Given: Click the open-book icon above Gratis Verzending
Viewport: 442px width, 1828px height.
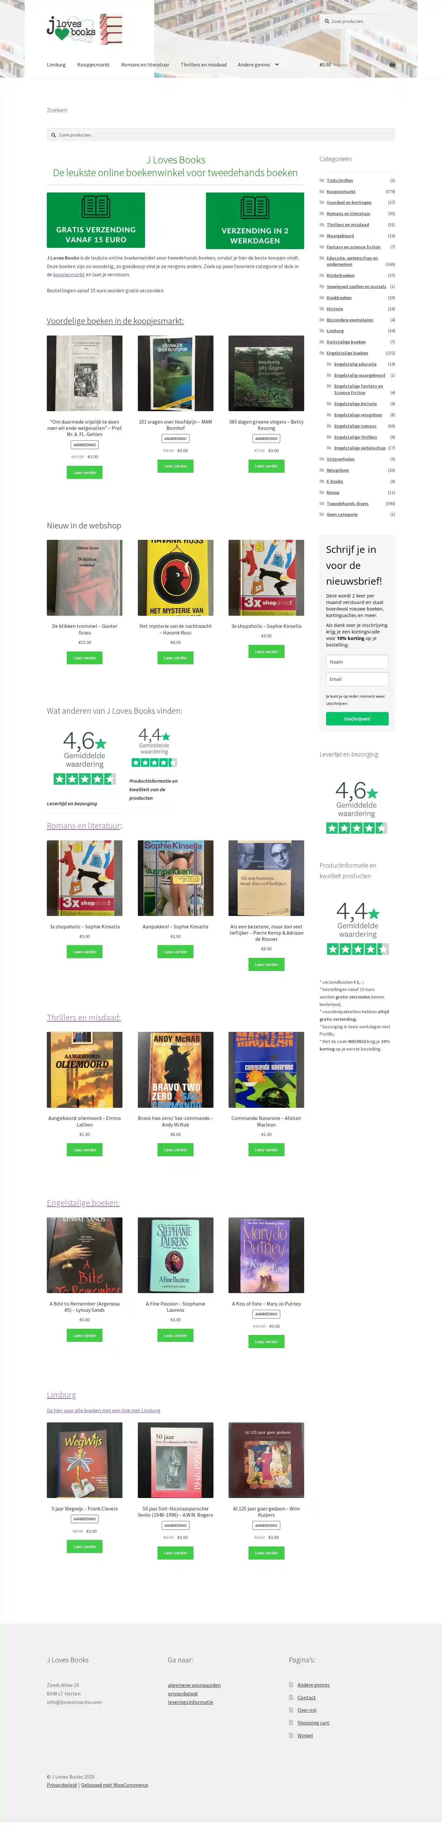Looking at the screenshot, I should pyautogui.click(x=96, y=207).
